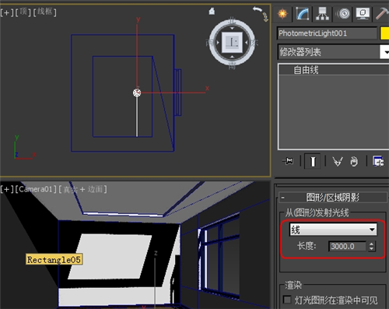
Task: Increase length with spinner up arrow
Action: pyautogui.click(x=371, y=244)
